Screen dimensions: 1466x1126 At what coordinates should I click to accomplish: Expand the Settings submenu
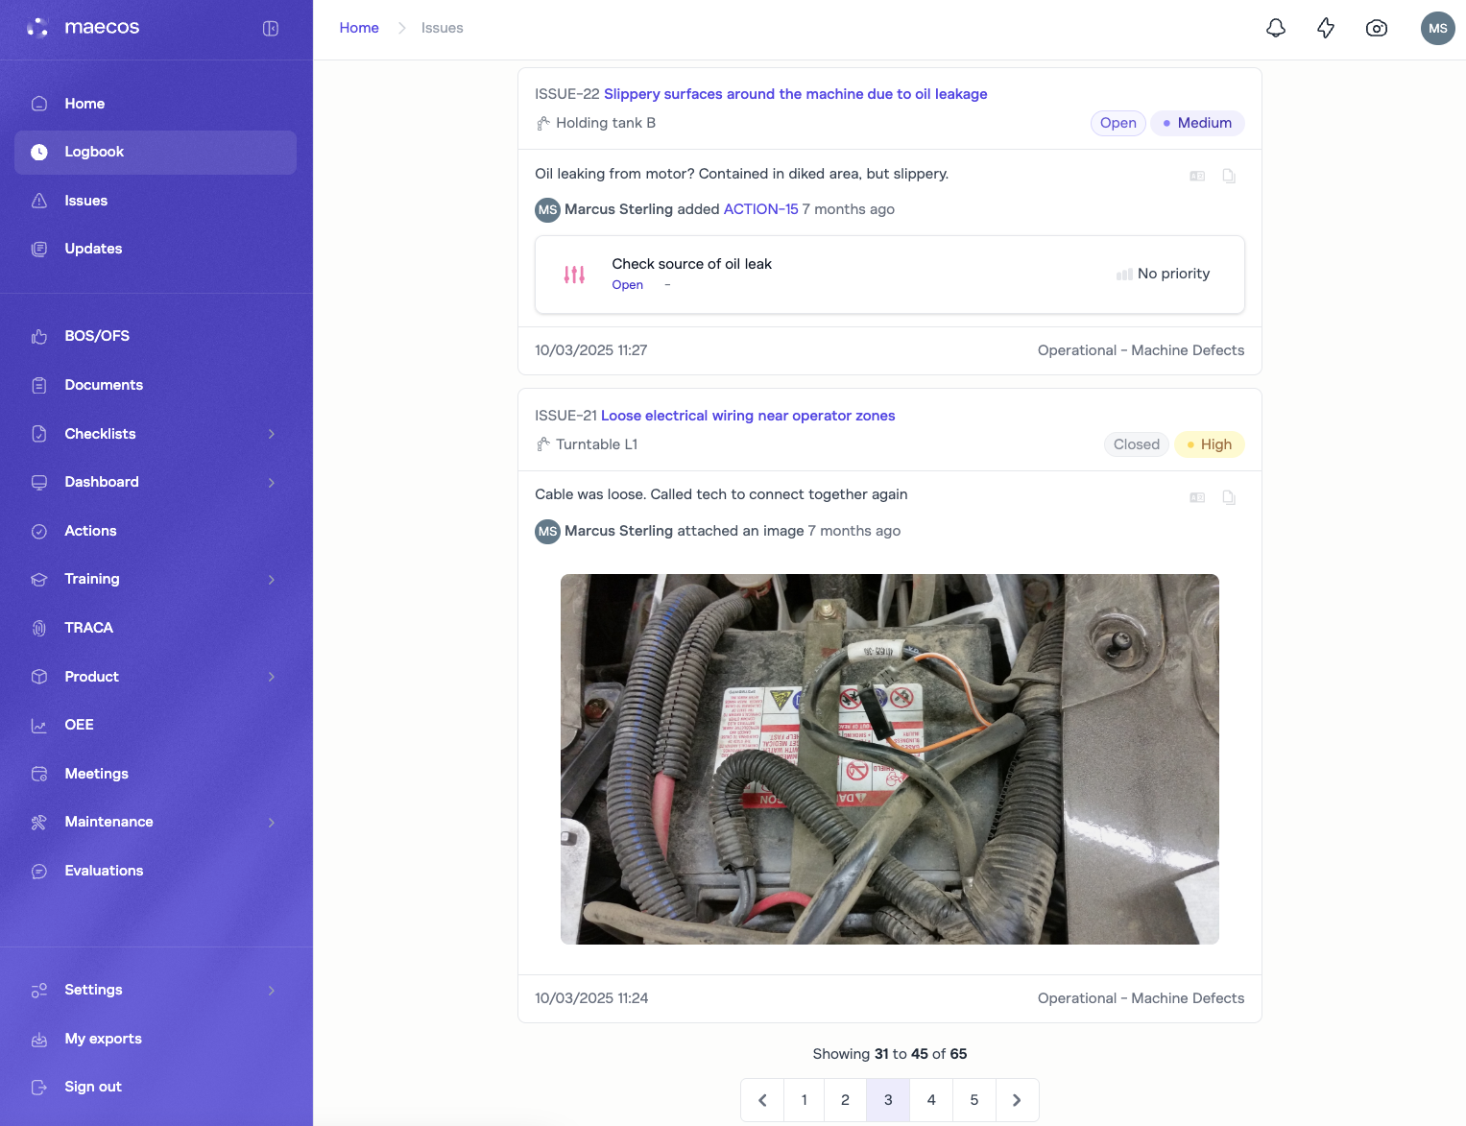tap(272, 990)
